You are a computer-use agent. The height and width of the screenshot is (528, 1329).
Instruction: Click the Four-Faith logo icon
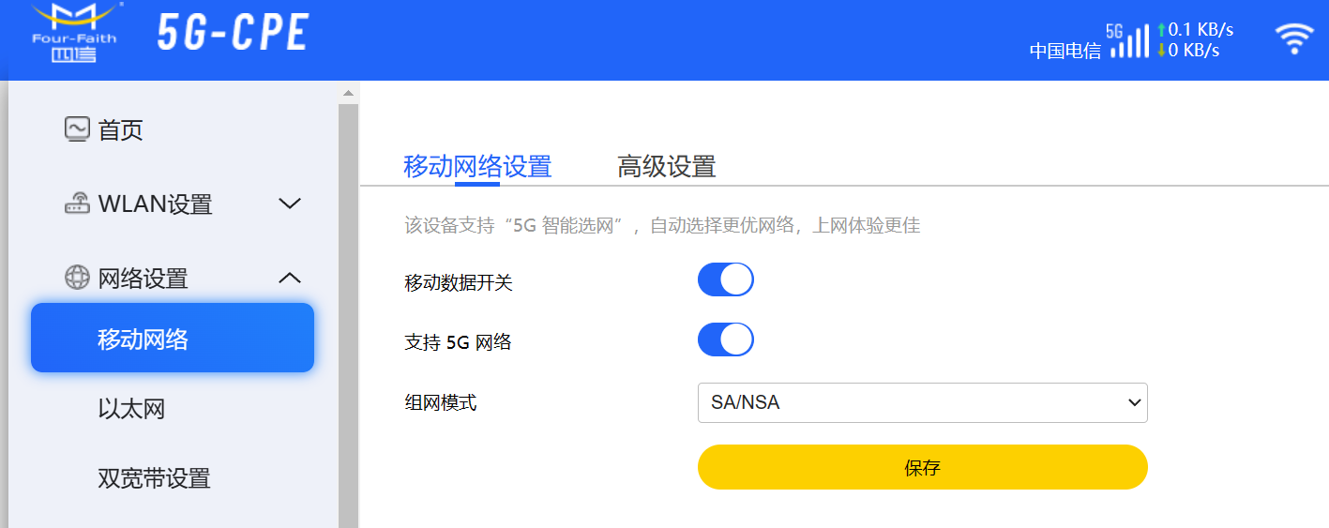click(74, 33)
